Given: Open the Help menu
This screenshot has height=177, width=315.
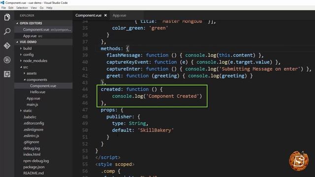Looking at the screenshot, I should click(x=49, y=8).
